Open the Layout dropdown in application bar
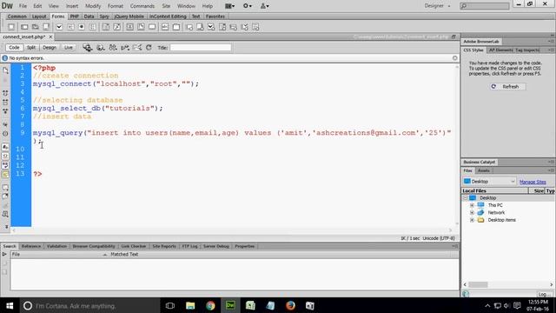556x313 pixels. pyautogui.click(x=229, y=6)
